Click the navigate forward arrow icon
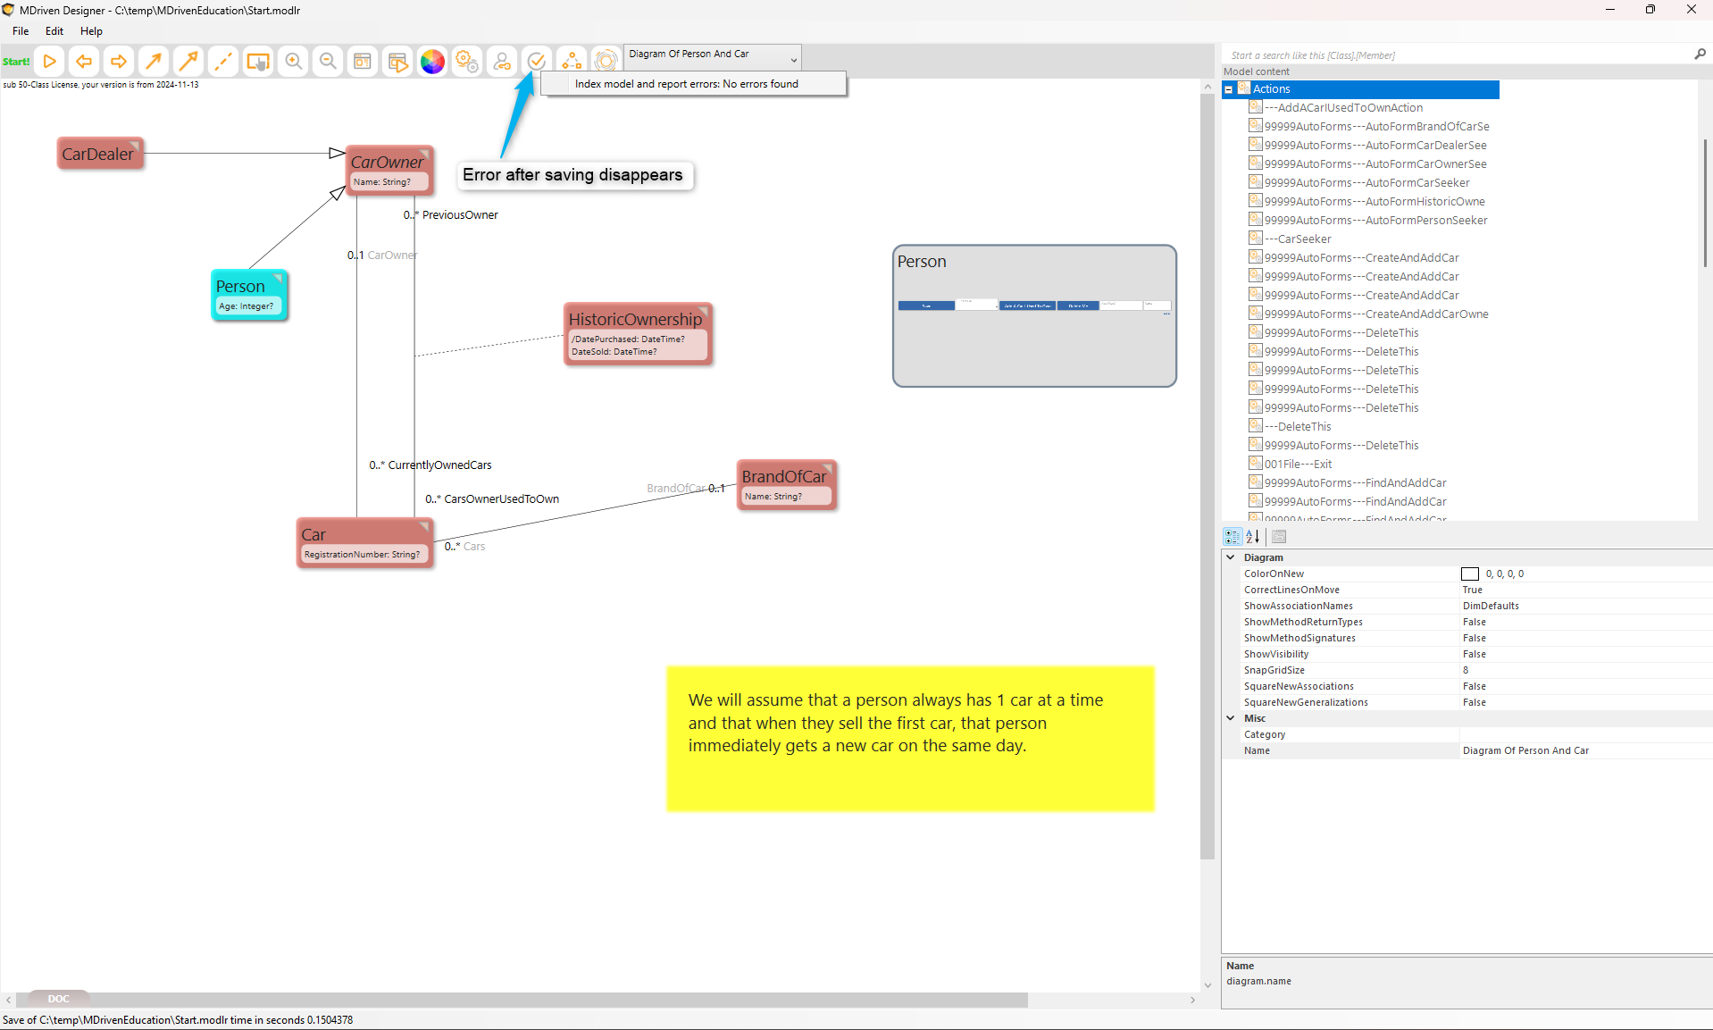The width and height of the screenshot is (1713, 1030). coord(118,62)
